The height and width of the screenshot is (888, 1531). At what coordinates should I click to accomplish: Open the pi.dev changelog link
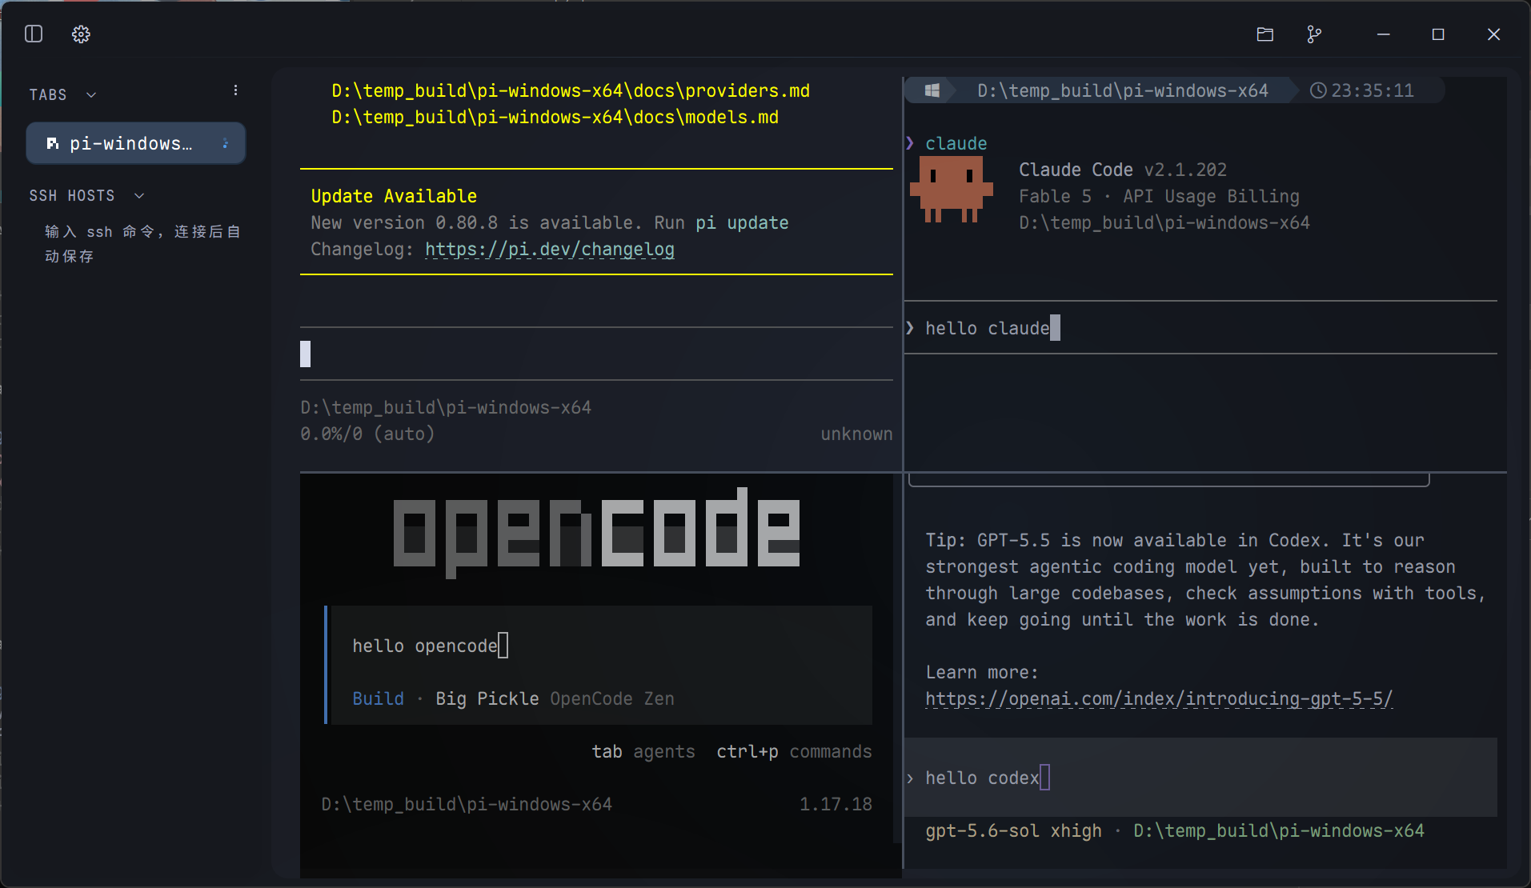click(549, 249)
